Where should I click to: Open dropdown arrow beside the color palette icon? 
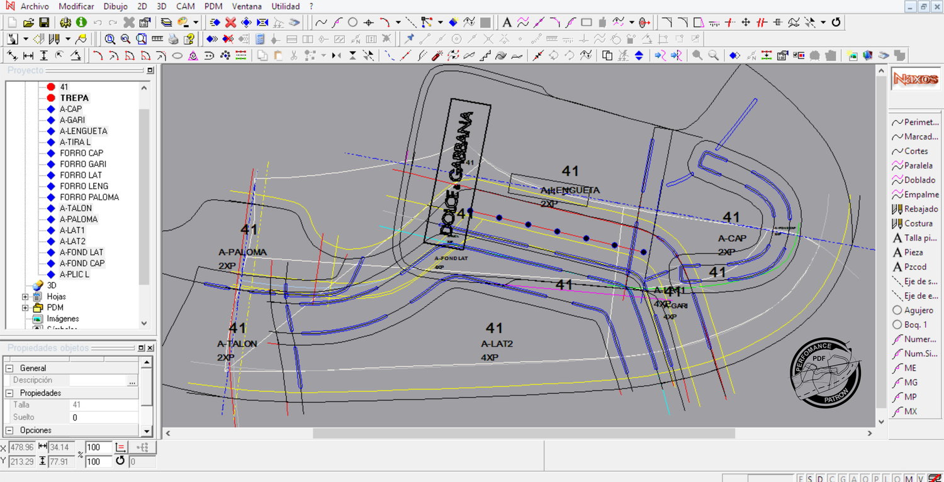click(195, 23)
